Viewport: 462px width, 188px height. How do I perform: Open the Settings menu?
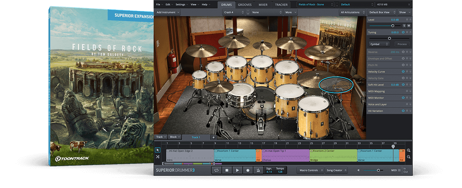[x=181, y=5]
